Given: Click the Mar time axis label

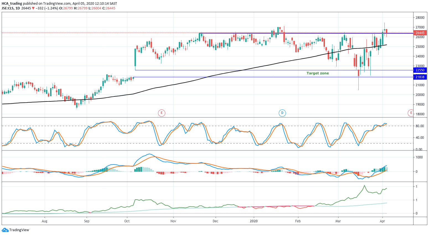Looking at the screenshot, I should click(338, 221).
